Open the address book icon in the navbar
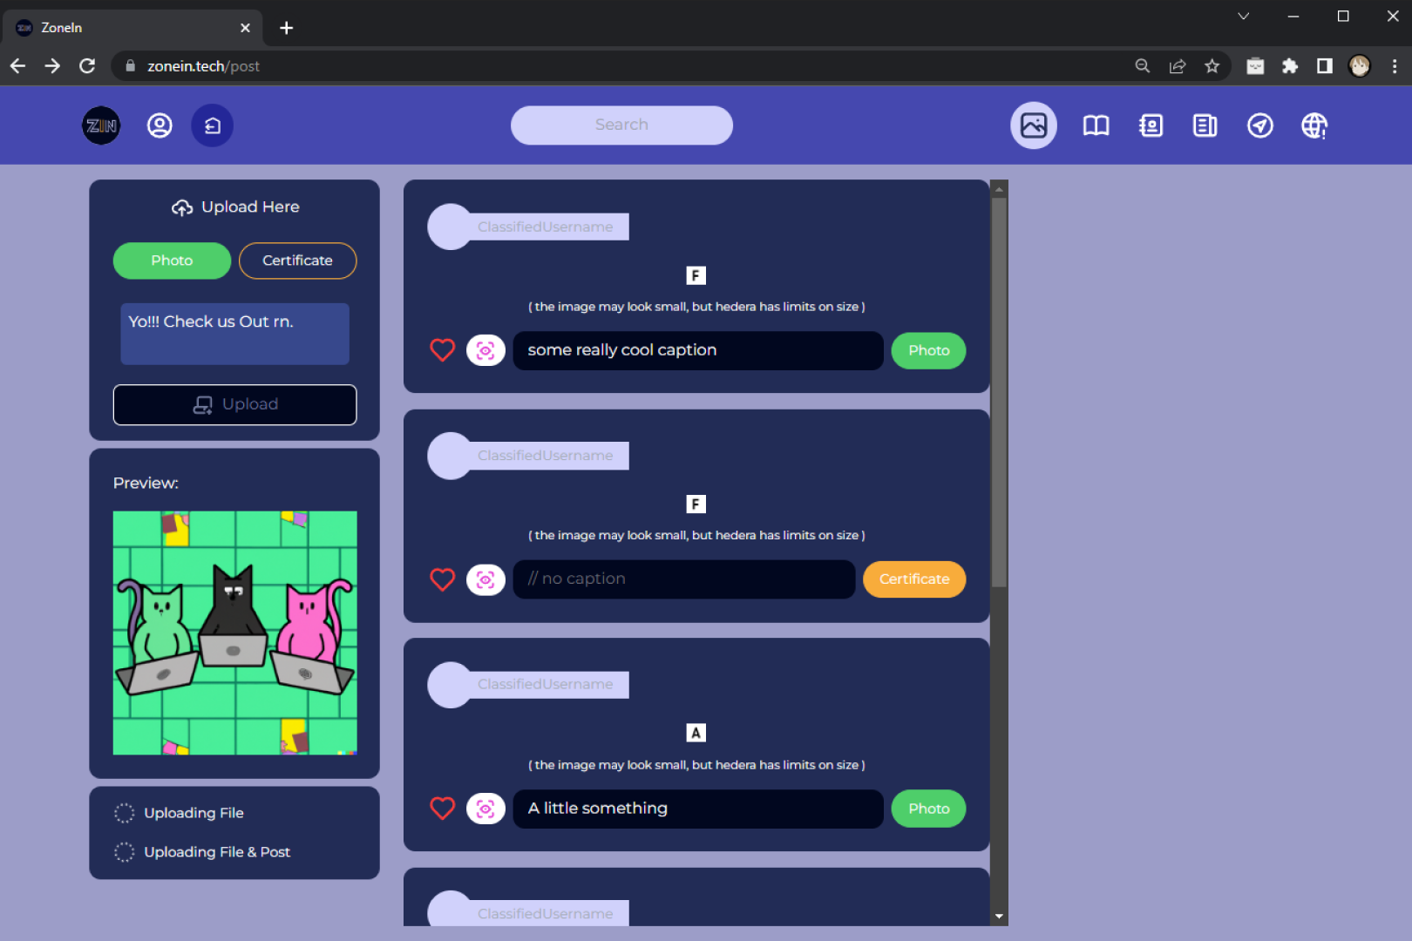The height and width of the screenshot is (941, 1412). coord(1151,125)
